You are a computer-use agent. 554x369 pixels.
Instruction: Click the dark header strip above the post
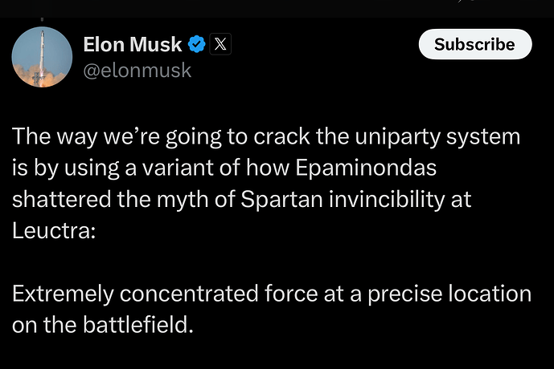tap(277, 9)
